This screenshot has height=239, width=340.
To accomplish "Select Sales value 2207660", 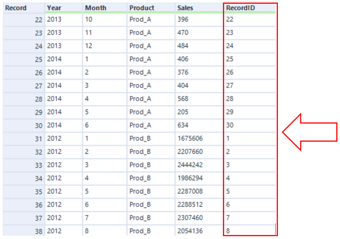I will (199, 151).
